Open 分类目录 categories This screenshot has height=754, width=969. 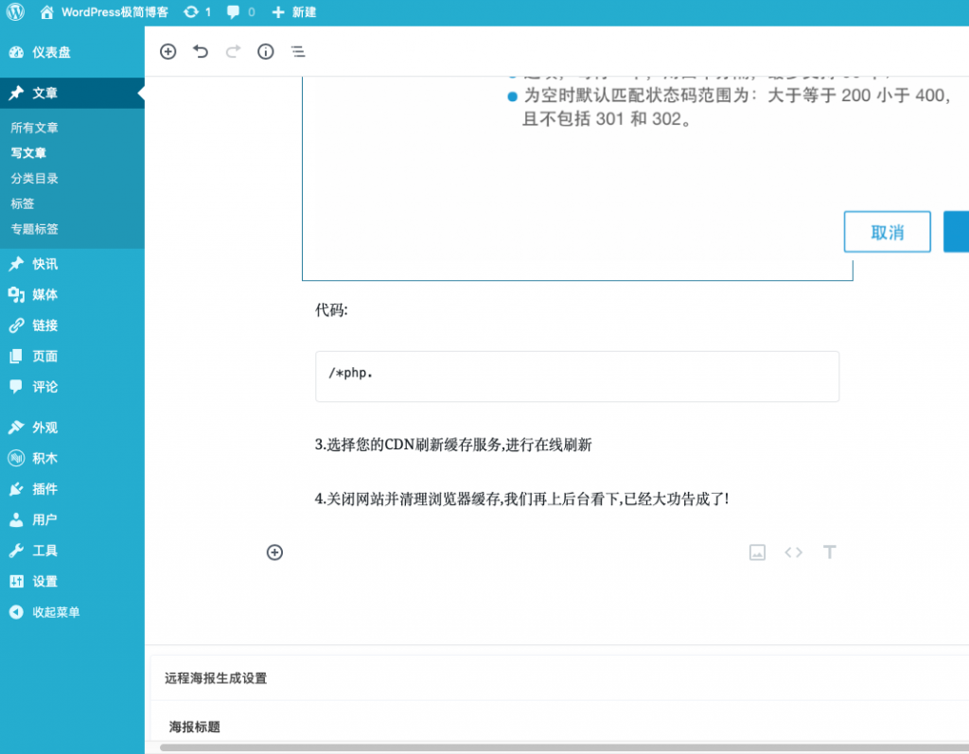[x=35, y=179]
